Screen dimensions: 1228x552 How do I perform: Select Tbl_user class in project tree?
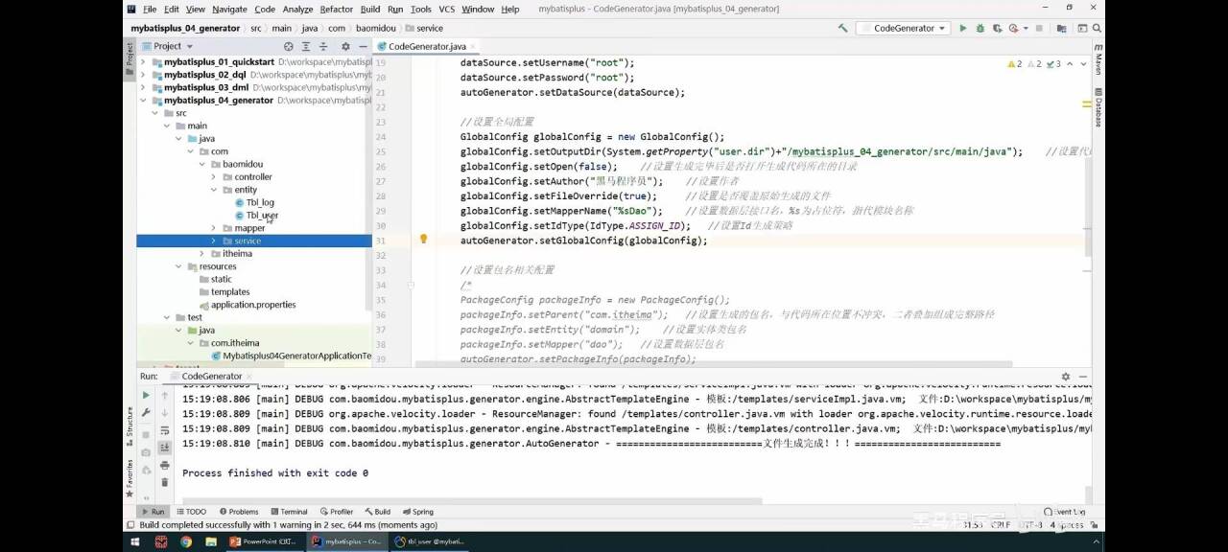[x=262, y=216]
